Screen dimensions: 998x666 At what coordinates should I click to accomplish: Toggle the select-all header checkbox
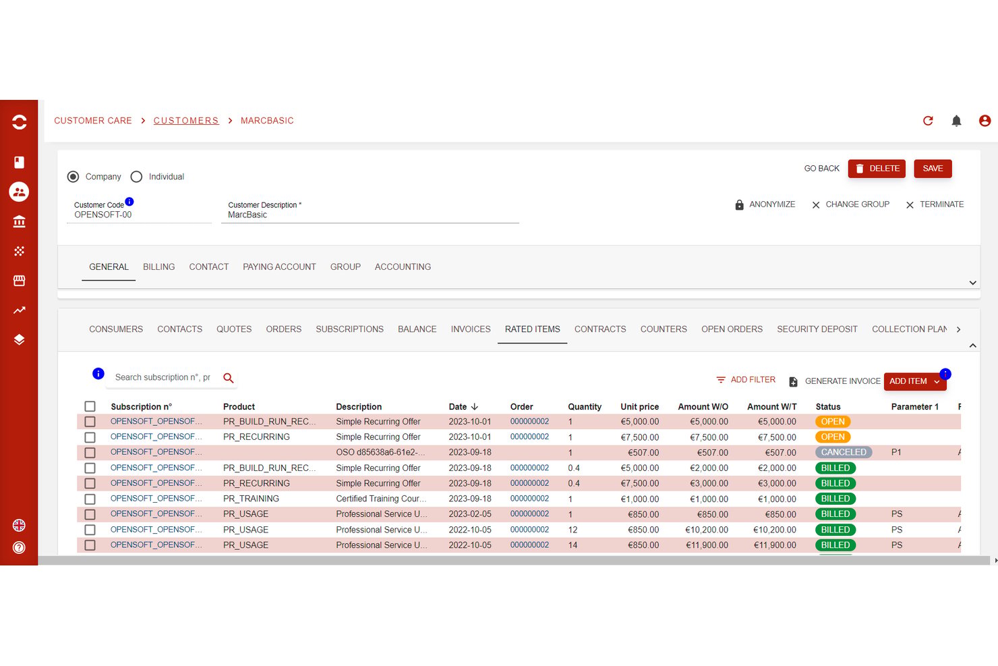[x=90, y=406]
